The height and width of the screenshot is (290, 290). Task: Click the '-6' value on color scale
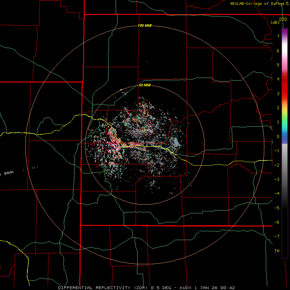pyautogui.click(x=277, y=222)
